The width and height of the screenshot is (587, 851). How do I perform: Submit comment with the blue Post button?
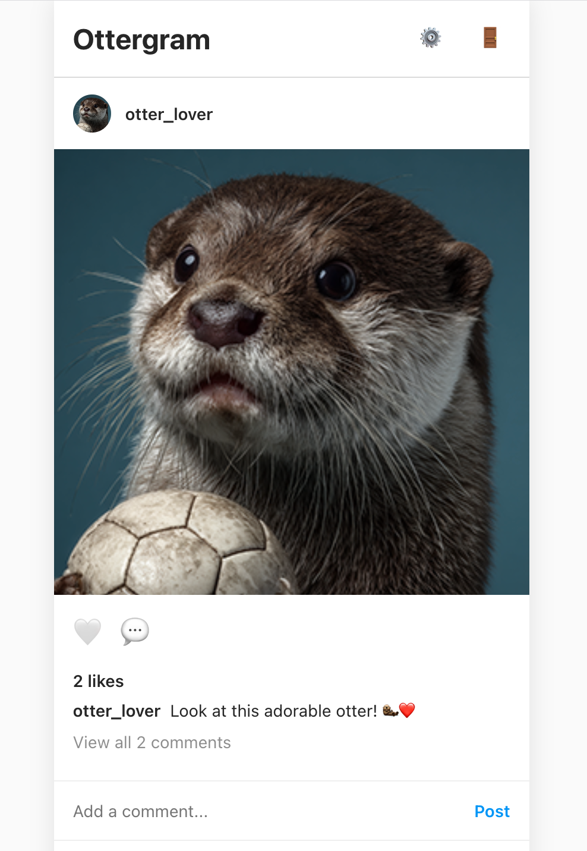tap(492, 811)
